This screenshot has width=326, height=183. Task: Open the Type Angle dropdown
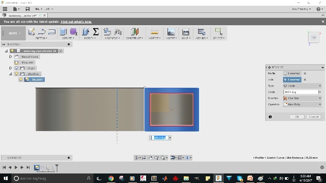click(x=302, y=86)
